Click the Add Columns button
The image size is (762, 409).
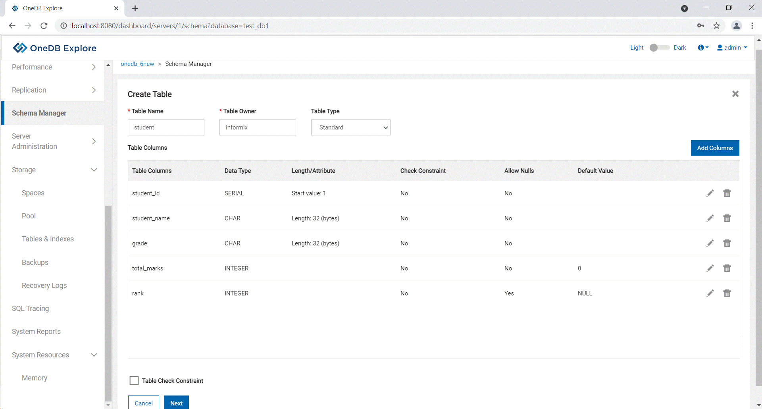714,148
